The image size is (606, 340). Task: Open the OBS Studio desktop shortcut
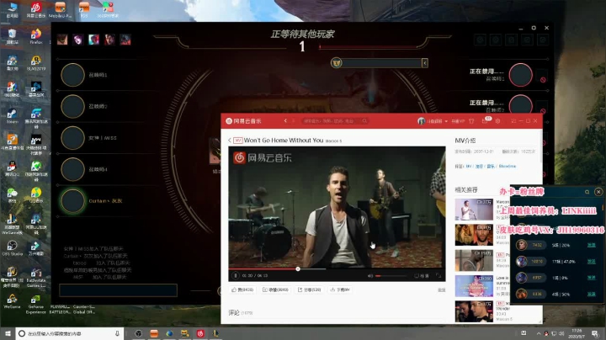click(12, 248)
